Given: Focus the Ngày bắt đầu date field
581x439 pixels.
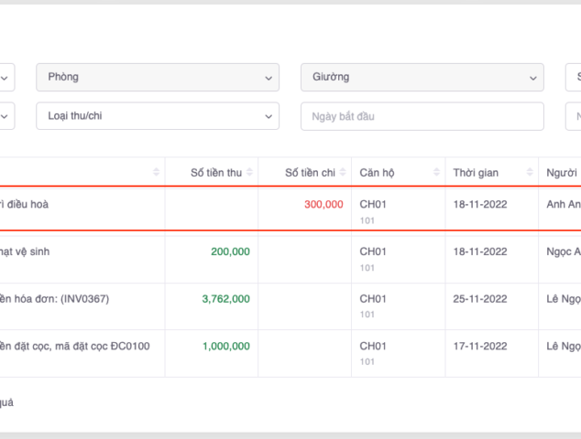Looking at the screenshot, I should click(x=422, y=116).
